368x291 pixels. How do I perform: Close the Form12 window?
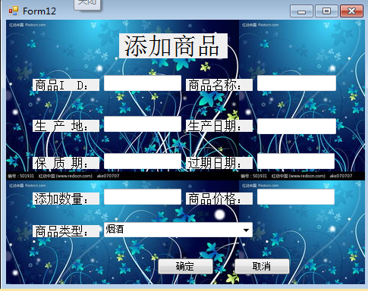(351, 11)
